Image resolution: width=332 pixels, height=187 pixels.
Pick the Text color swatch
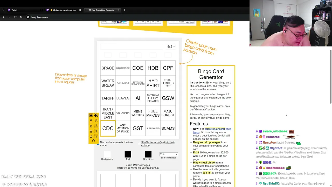pyautogui.click(x=128, y=154)
